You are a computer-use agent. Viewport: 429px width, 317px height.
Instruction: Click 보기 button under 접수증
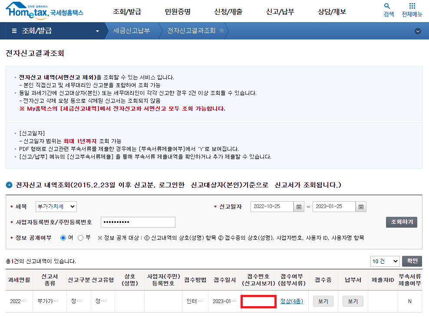(323, 301)
